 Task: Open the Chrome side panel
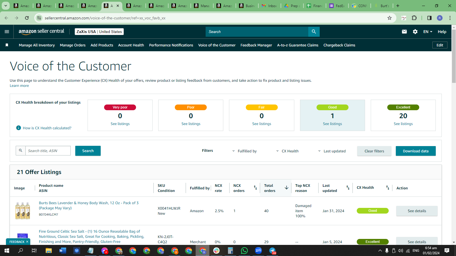pyautogui.click(x=429, y=18)
